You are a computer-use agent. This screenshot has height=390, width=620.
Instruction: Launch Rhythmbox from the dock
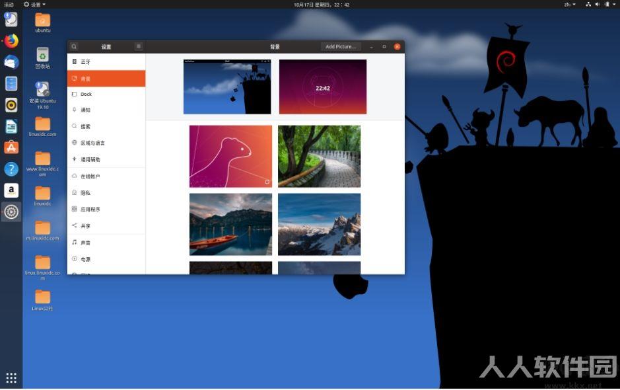(11, 105)
